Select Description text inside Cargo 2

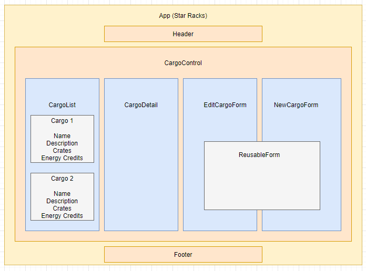pyautogui.click(x=62, y=201)
